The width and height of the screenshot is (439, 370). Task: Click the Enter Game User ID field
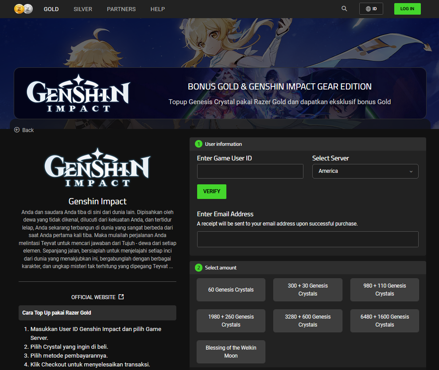[x=250, y=171]
